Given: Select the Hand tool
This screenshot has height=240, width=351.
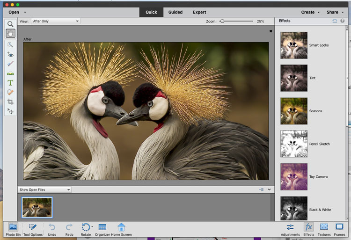Looking at the screenshot, I should coord(10,33).
